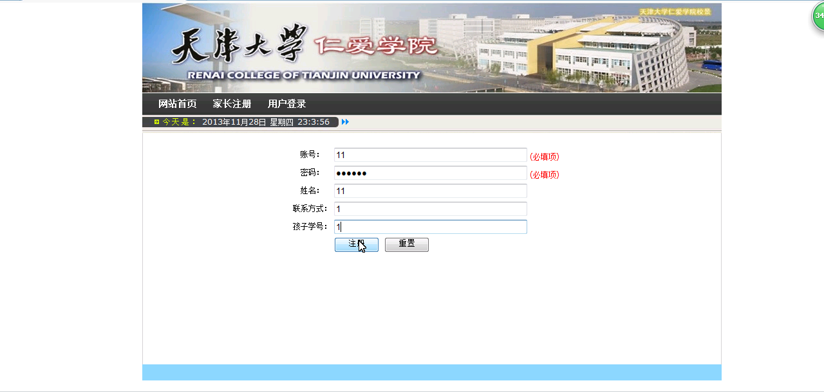This screenshot has width=824, height=392.
Task: Click the 天津大学仁爱学院 banner image
Action: [432, 48]
